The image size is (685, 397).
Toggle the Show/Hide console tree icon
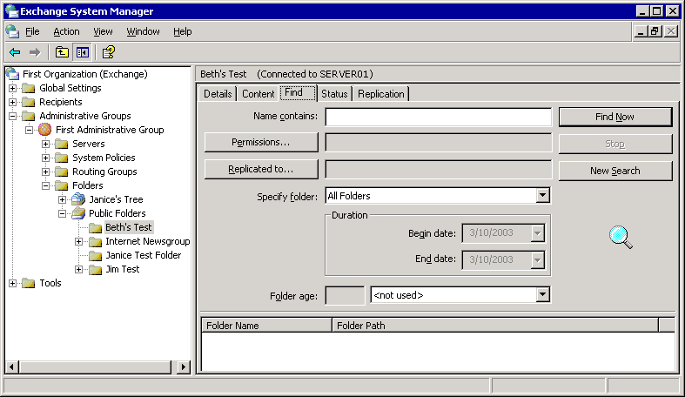82,52
